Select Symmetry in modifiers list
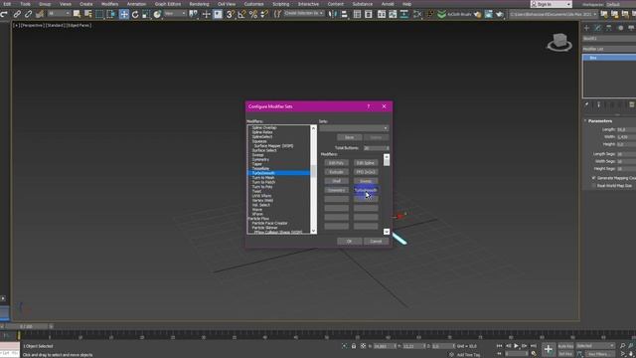 [260, 159]
